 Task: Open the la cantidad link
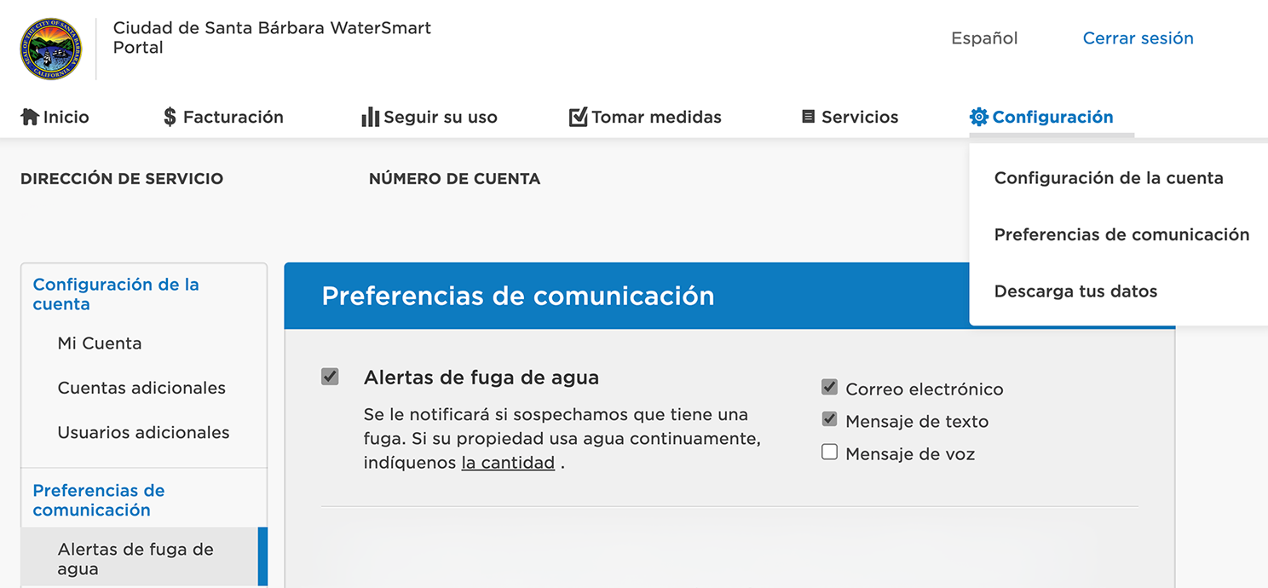tap(508, 463)
